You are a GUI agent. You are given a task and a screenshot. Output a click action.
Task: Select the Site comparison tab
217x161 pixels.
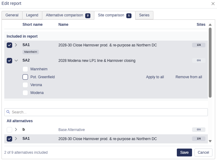point(115,15)
